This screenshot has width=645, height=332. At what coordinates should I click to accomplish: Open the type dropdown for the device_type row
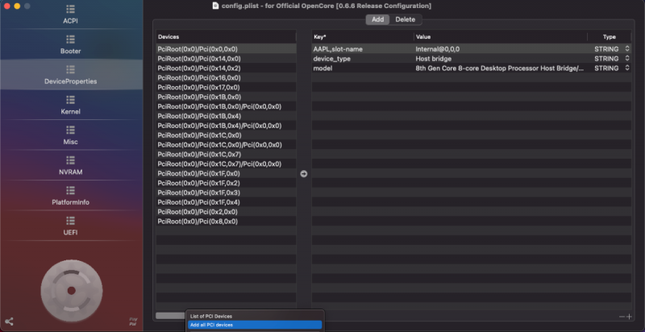(627, 58)
